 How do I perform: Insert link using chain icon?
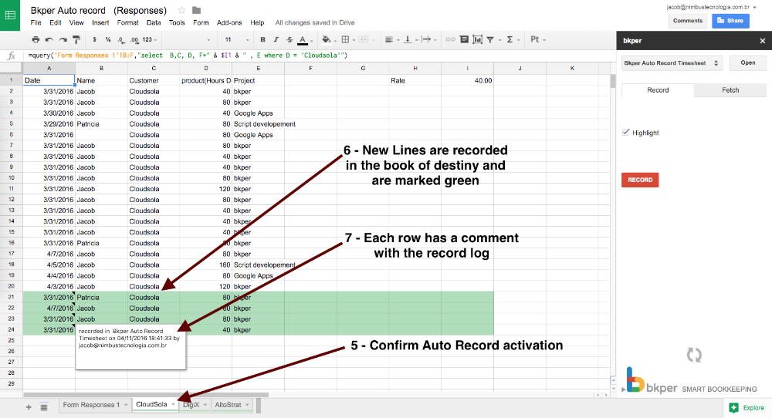tap(450, 39)
